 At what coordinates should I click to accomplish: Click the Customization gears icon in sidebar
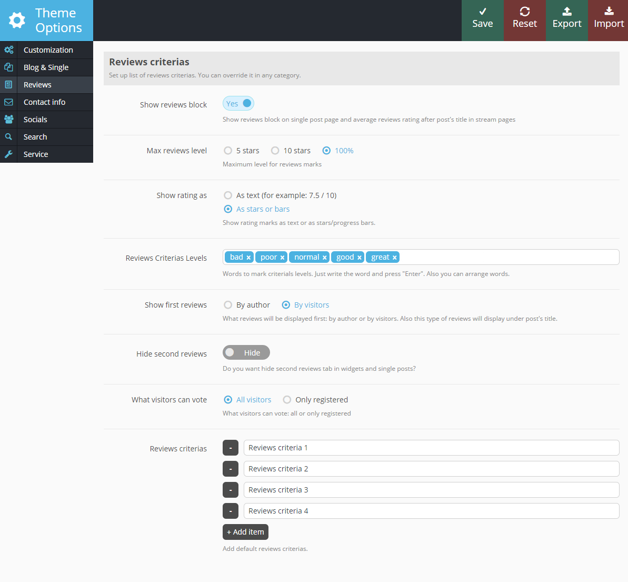(8, 50)
